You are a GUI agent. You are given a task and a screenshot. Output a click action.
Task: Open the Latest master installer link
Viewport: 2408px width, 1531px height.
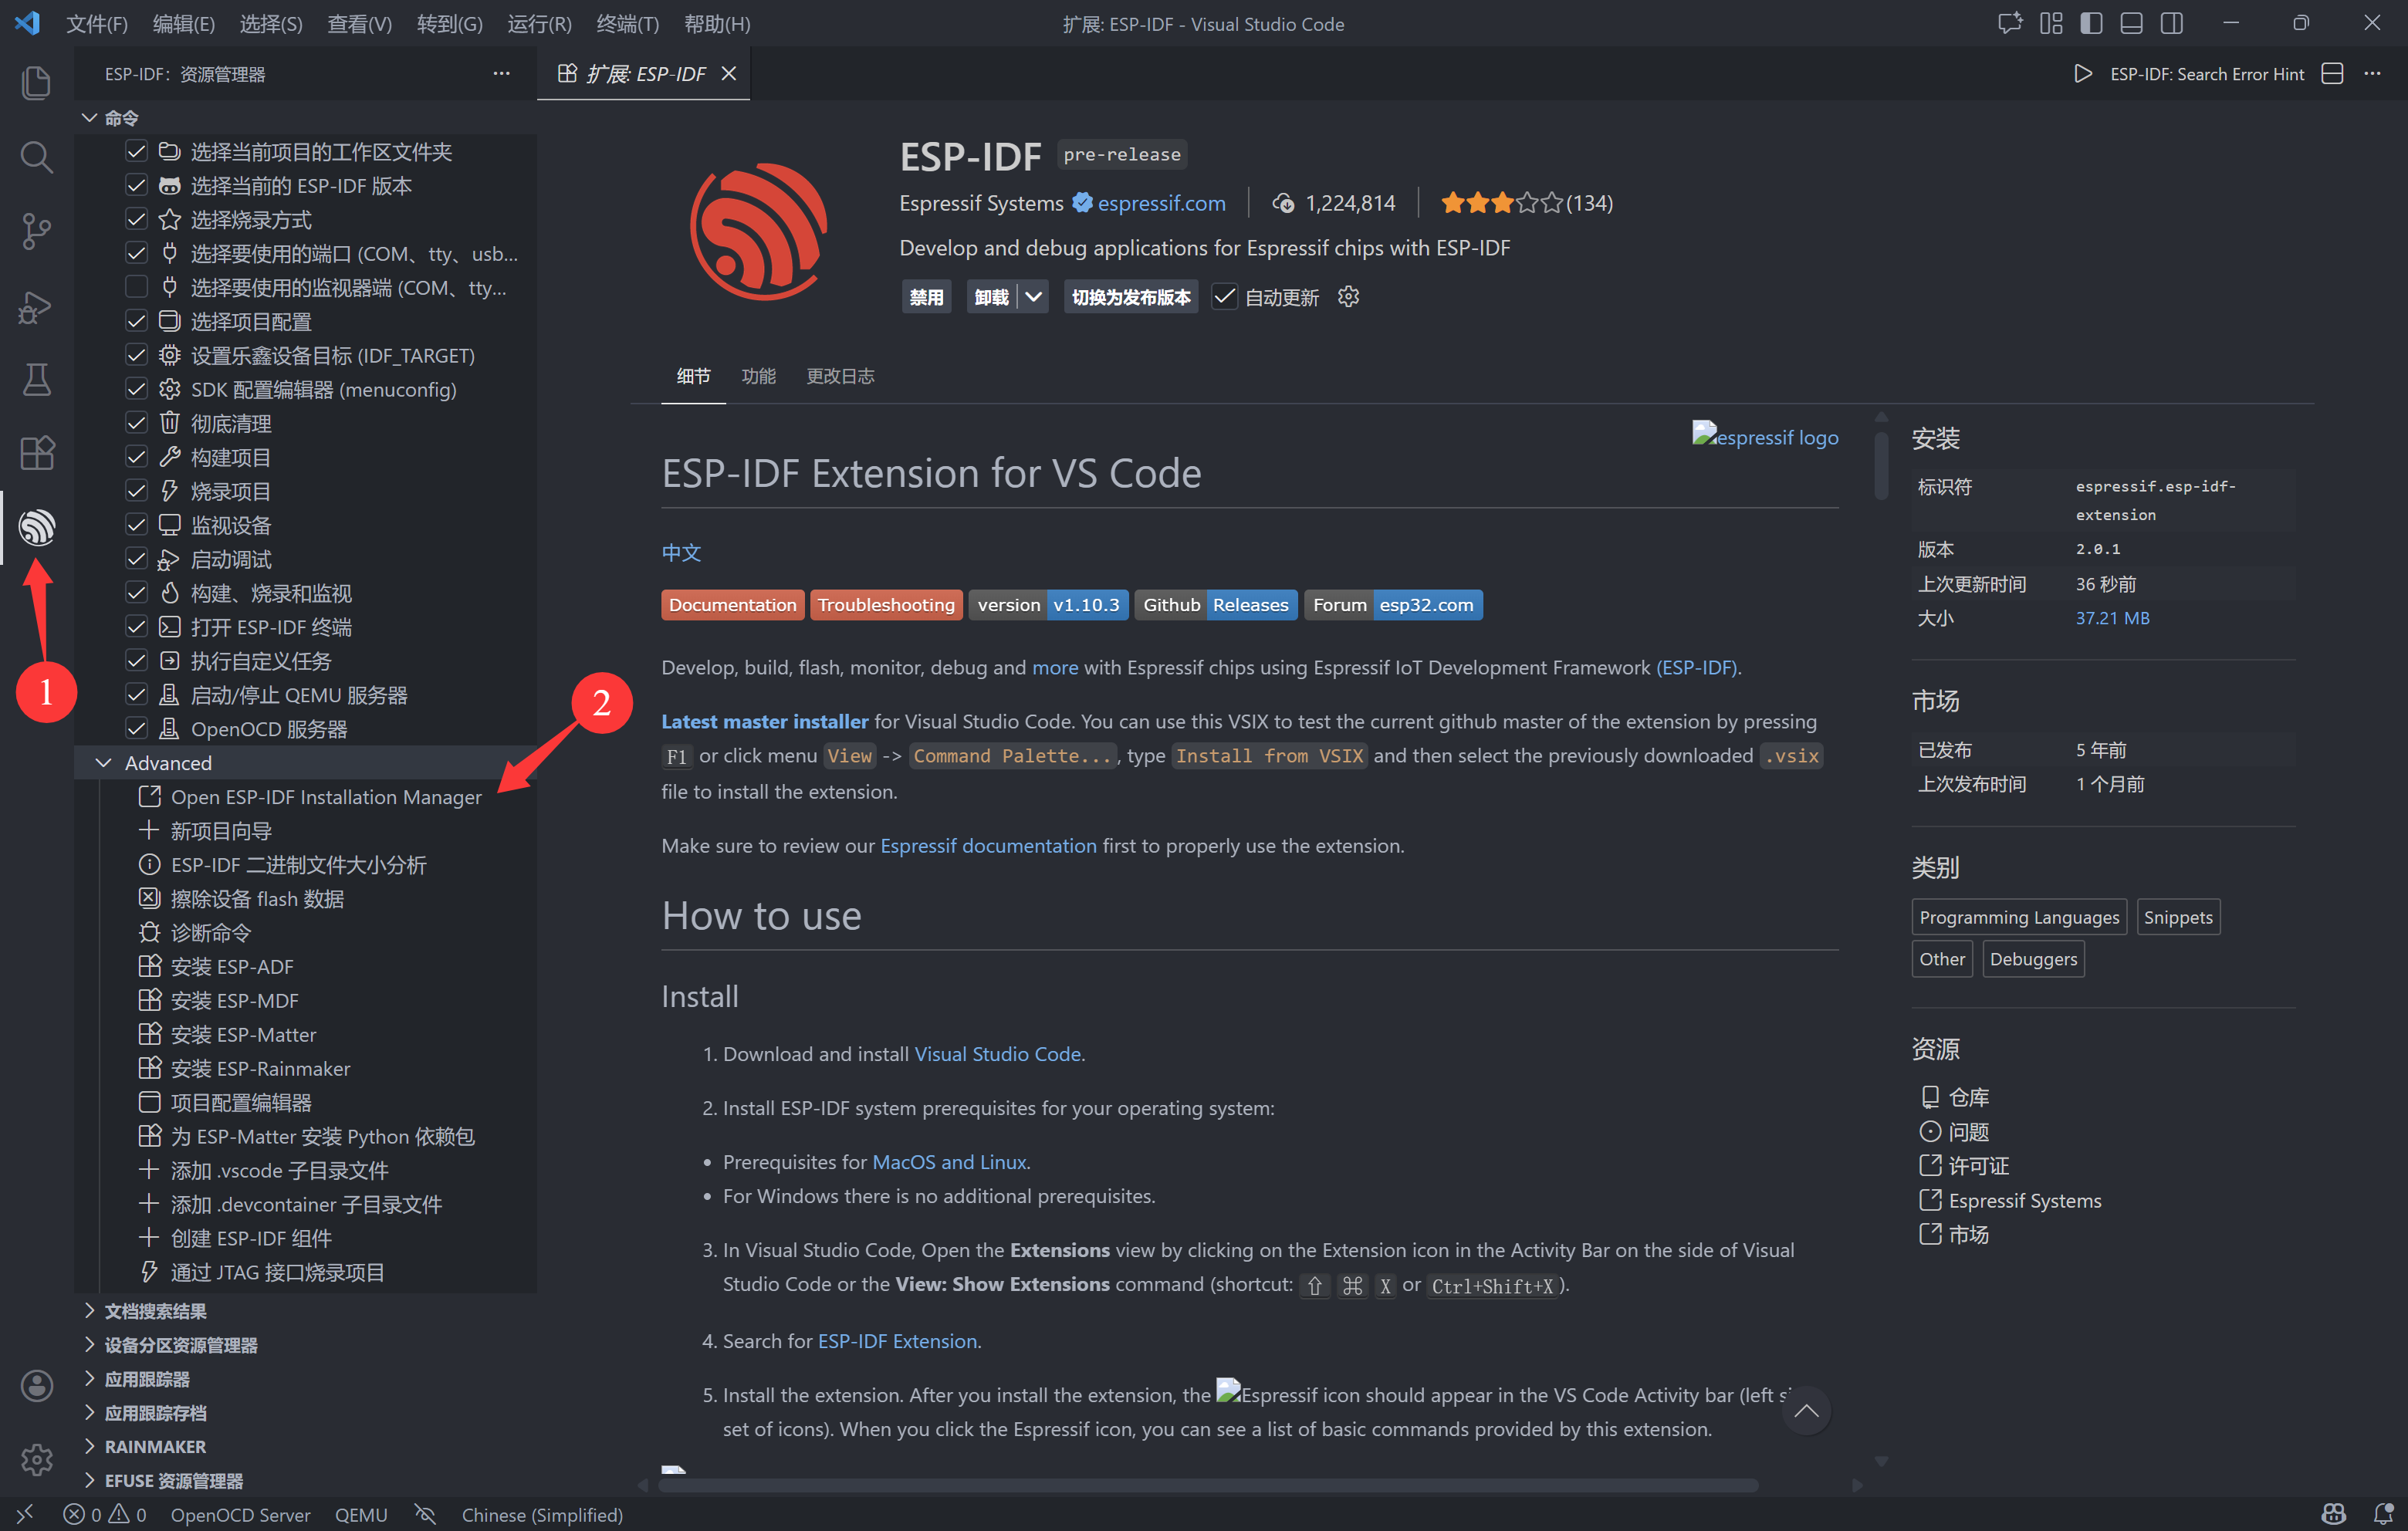pos(765,721)
